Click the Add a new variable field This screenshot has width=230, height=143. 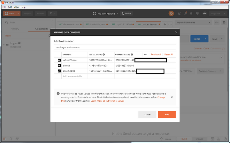point(74,76)
